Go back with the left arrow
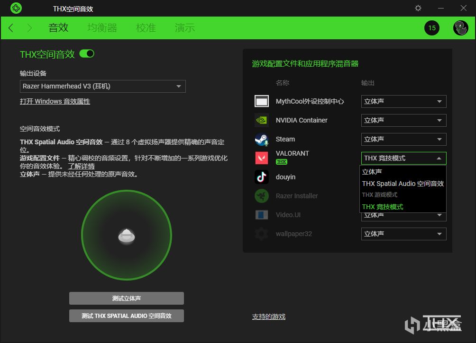 [x=11, y=28]
